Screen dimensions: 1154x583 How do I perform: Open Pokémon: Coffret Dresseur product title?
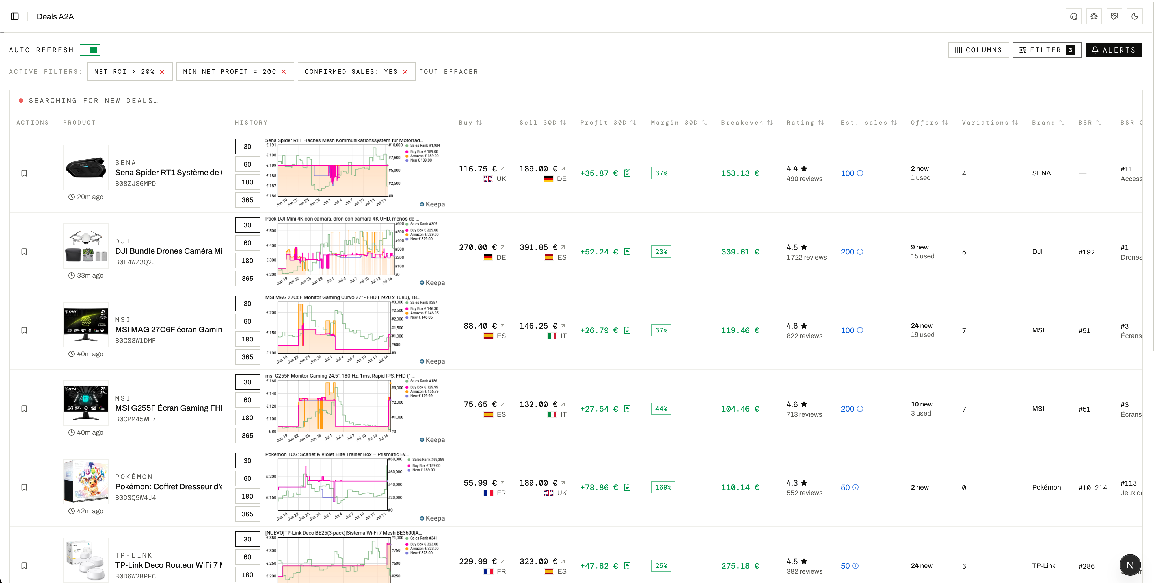click(x=168, y=486)
